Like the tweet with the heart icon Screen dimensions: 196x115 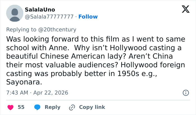click(x=10, y=107)
